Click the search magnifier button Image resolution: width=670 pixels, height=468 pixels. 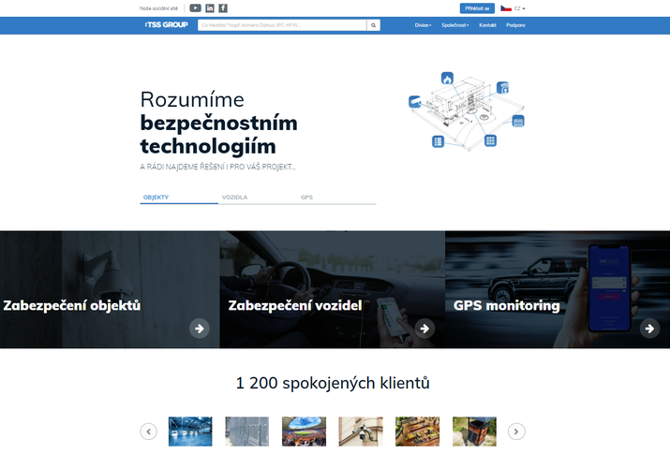(x=373, y=25)
